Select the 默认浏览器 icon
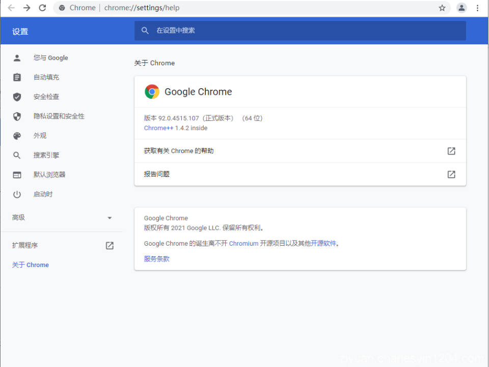 (17, 174)
